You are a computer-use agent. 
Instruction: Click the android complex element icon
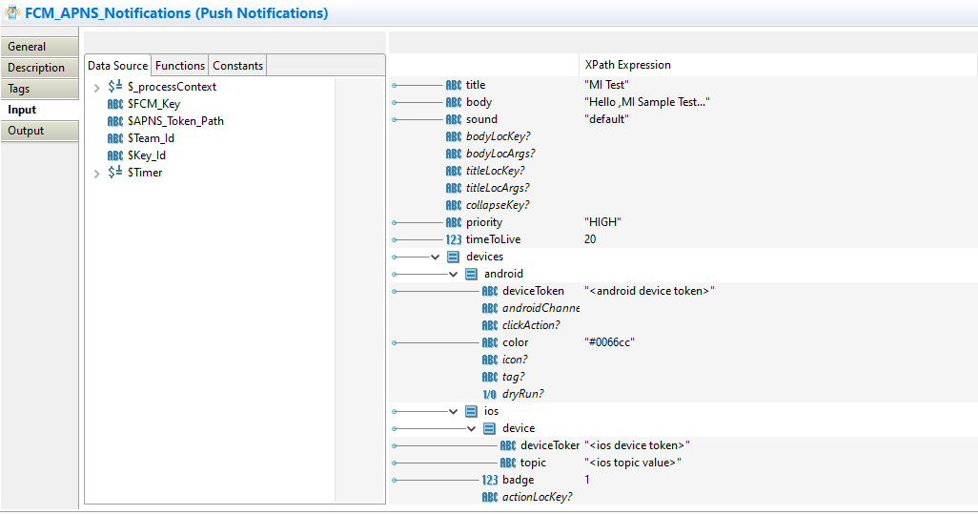click(472, 274)
